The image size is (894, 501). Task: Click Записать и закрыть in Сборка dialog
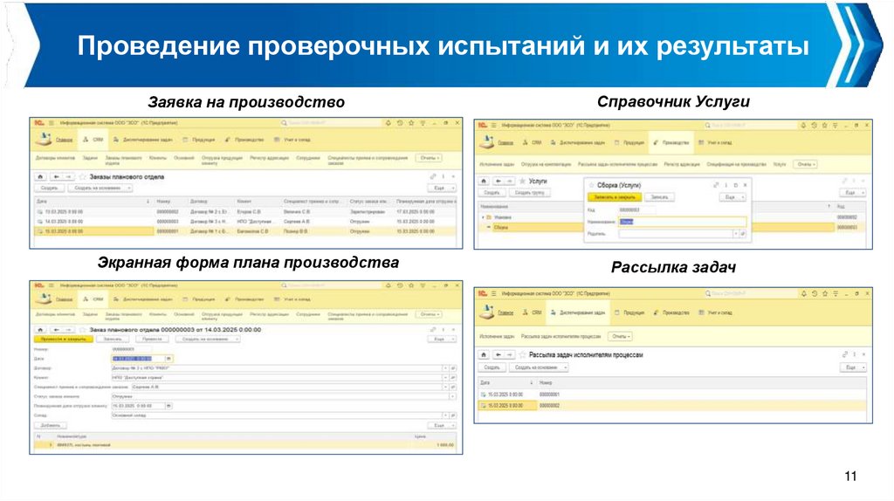coord(614,197)
